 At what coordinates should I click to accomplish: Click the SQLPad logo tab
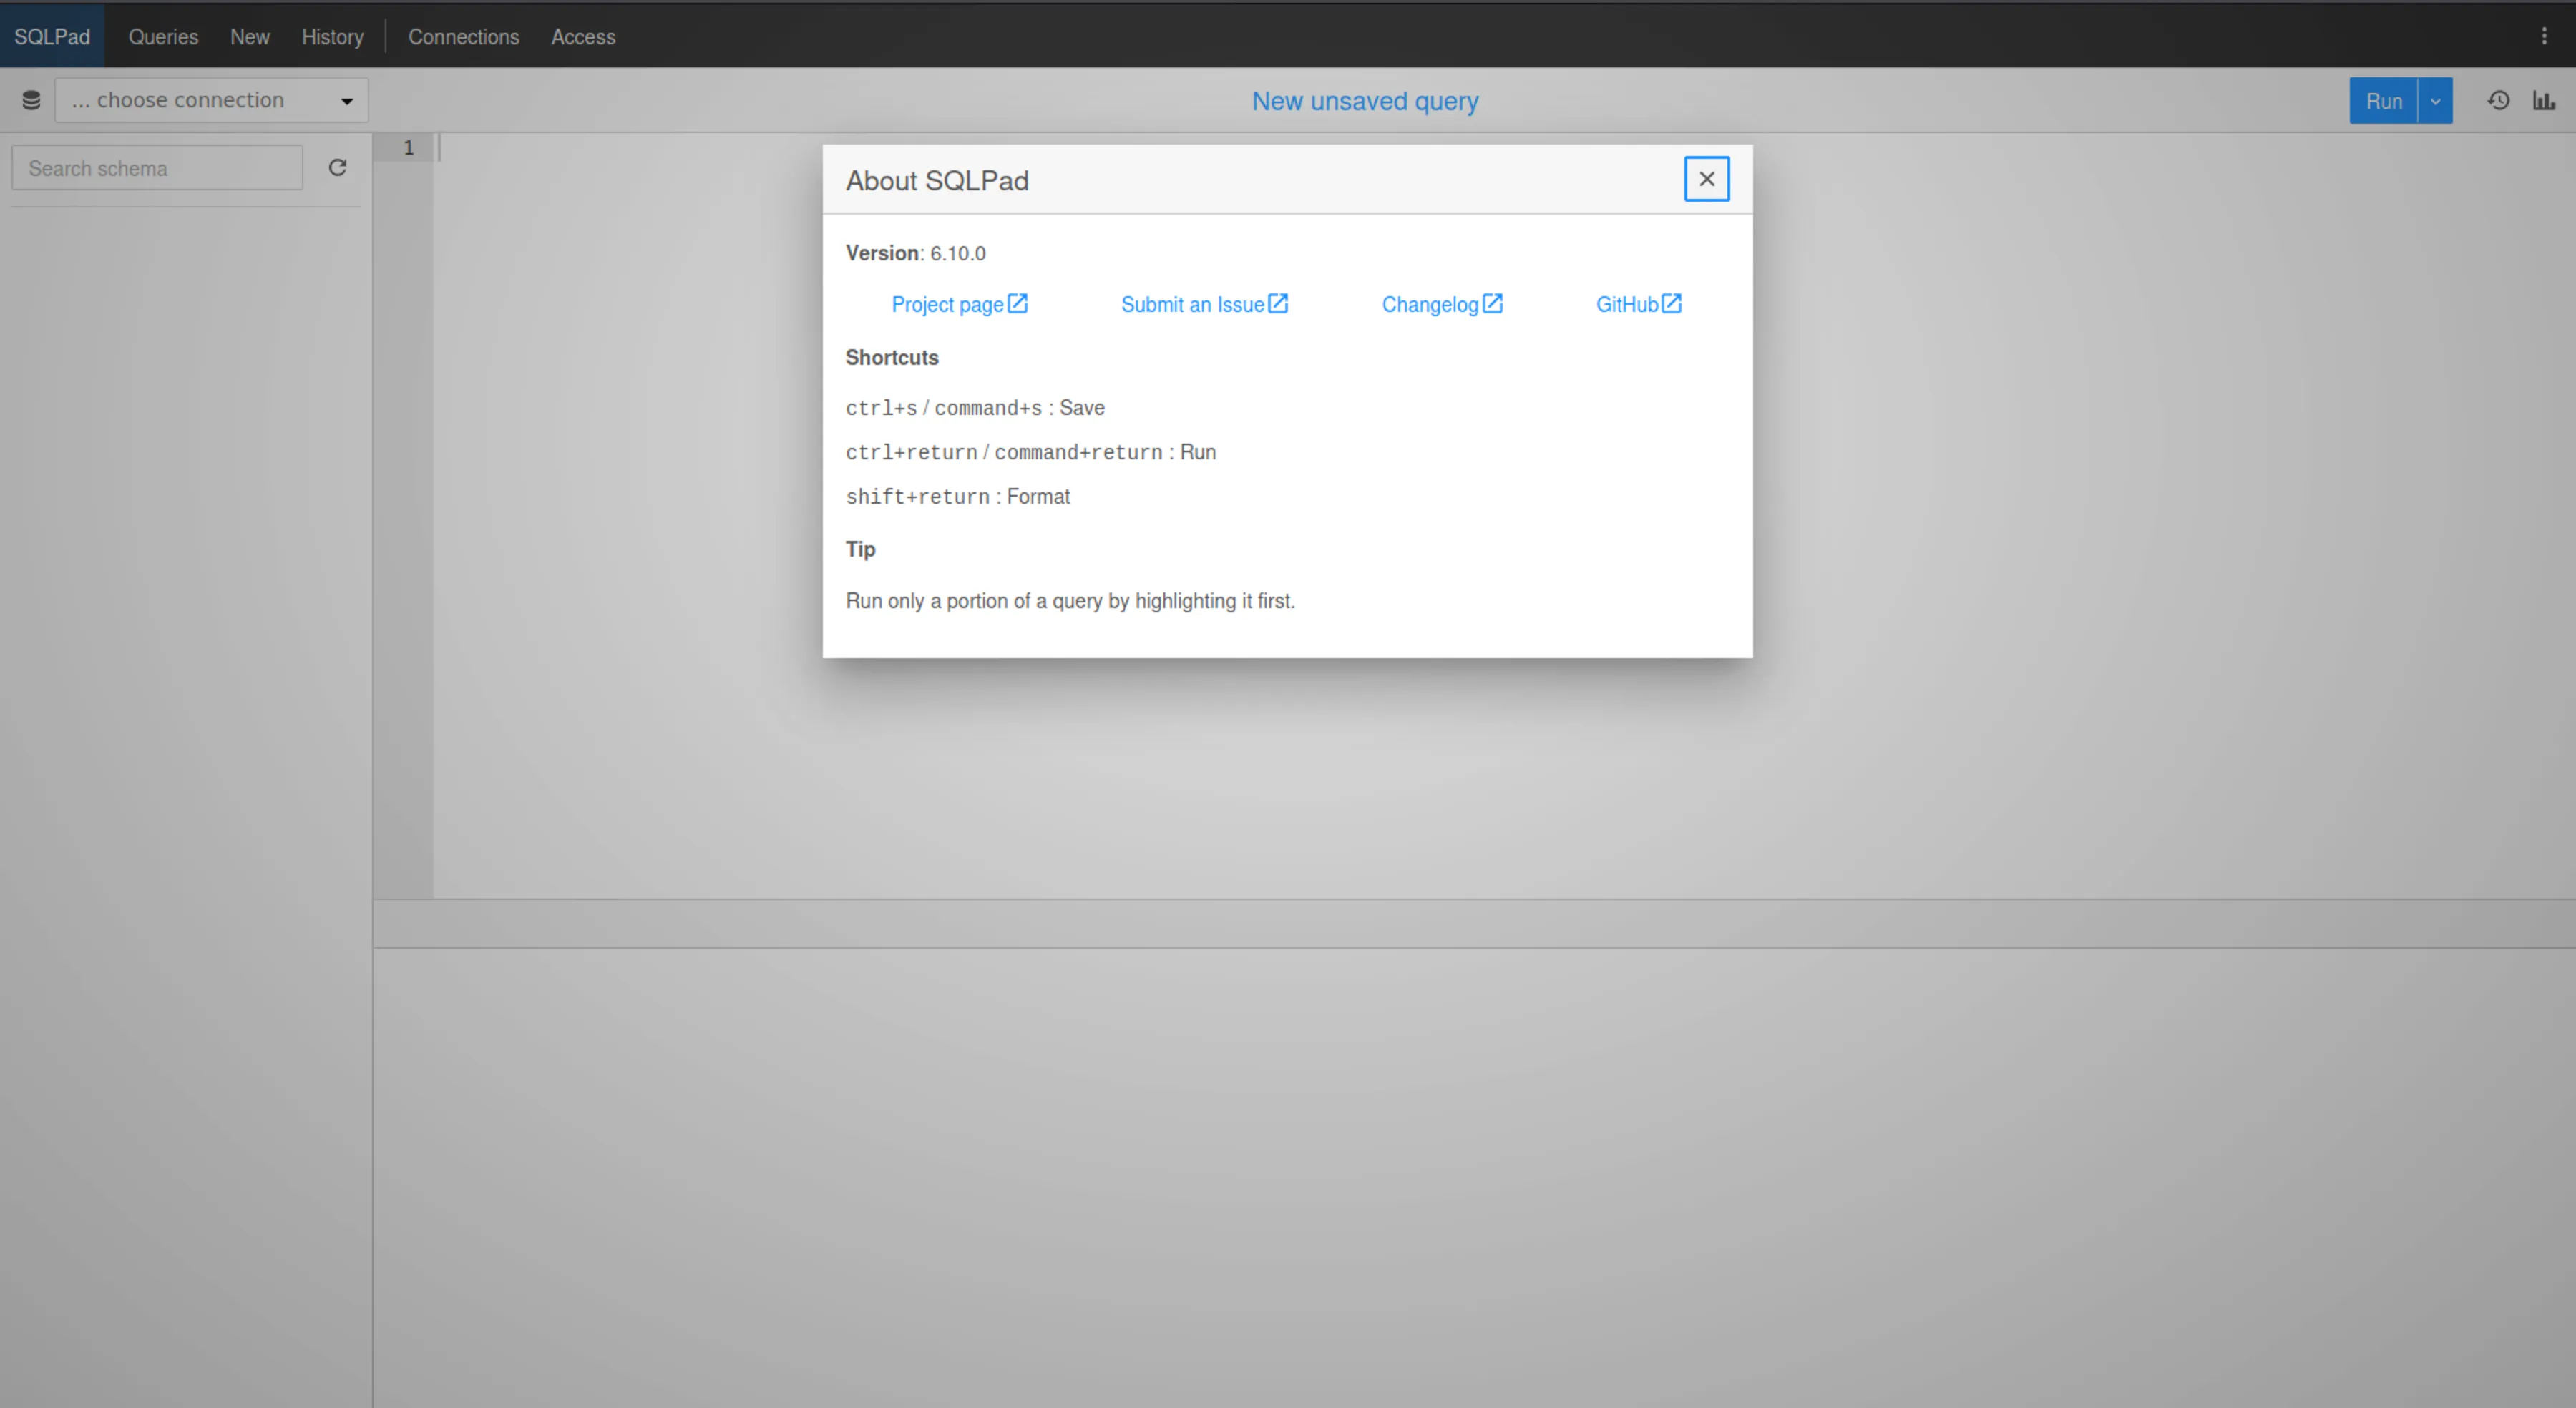[52, 37]
